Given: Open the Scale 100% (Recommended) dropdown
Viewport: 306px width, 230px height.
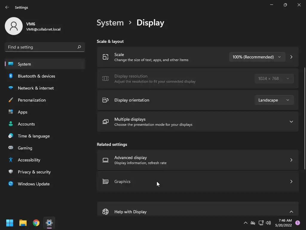Looking at the screenshot, I should pos(257,57).
